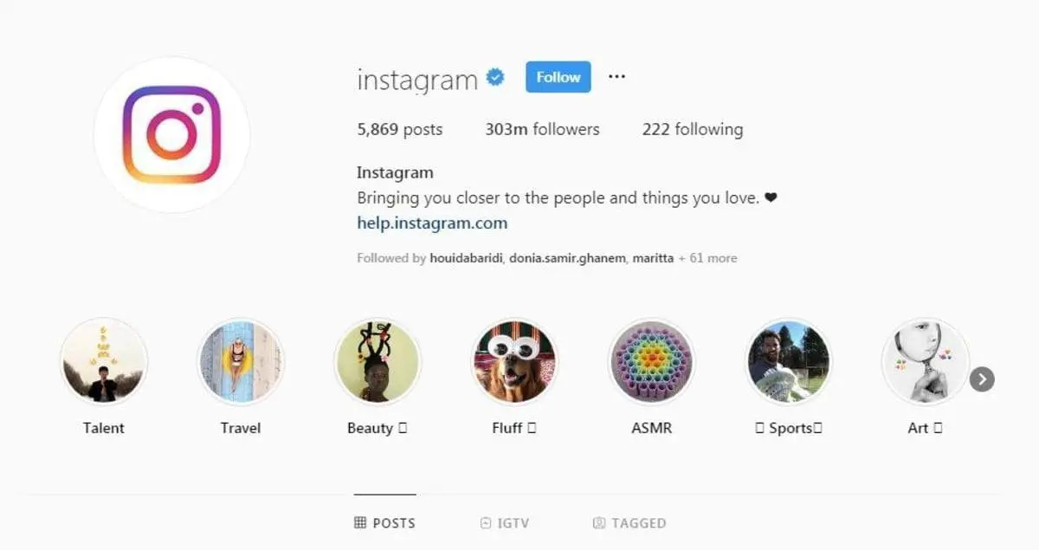The height and width of the screenshot is (550, 1039).
Task: Select the Posts grid tab
Action: [384, 523]
